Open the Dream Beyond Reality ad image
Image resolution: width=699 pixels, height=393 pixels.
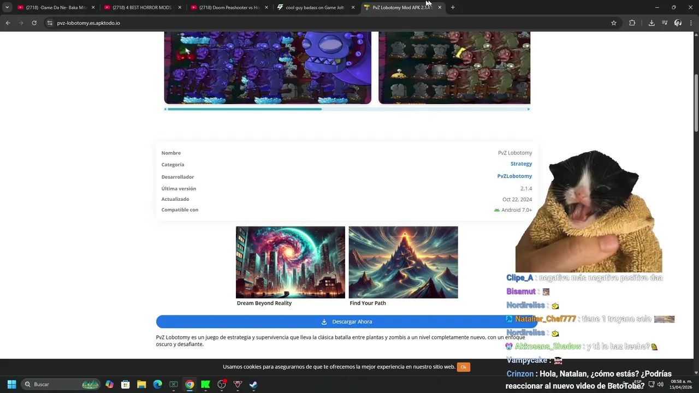pyautogui.click(x=291, y=263)
